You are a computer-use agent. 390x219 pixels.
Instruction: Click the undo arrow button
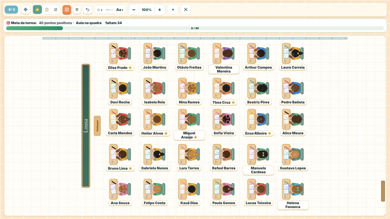coord(87,10)
